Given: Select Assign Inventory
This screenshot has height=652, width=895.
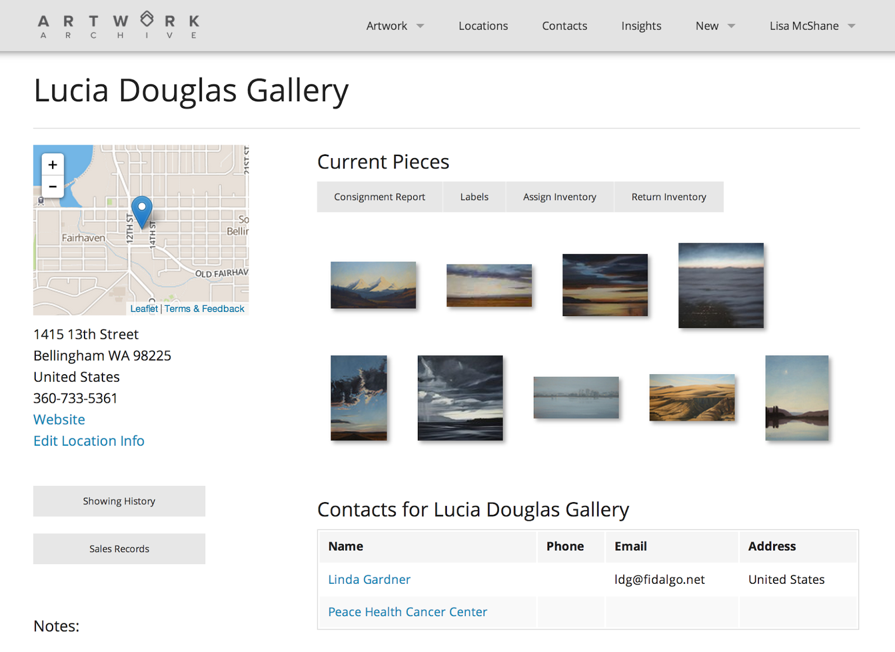Looking at the screenshot, I should point(559,197).
